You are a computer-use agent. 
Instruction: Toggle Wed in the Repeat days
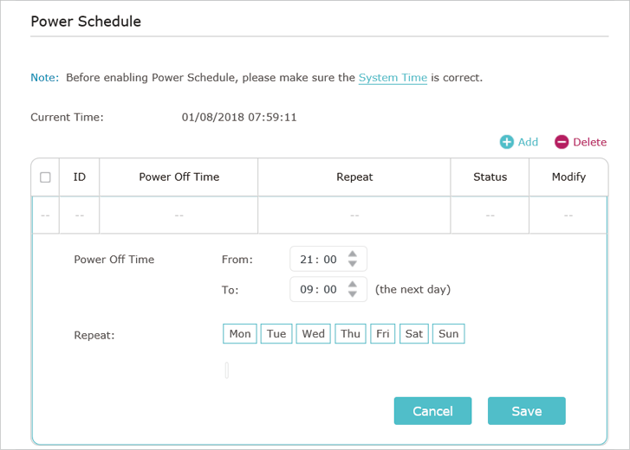tap(314, 334)
